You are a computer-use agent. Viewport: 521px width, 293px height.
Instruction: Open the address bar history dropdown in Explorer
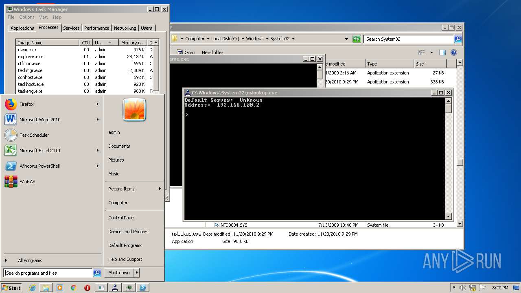tap(346, 39)
